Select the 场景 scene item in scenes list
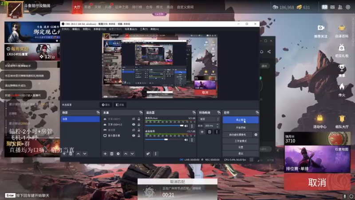 (x=80, y=119)
